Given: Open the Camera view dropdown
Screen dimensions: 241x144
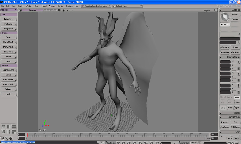Looking at the screenshot, I should pyautogui.click(x=32, y=10).
